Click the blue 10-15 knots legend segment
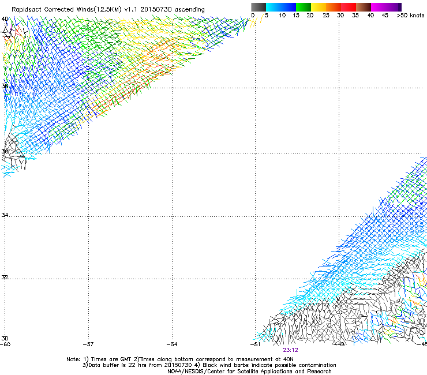This screenshot has width=427, height=375. tap(289, 7)
